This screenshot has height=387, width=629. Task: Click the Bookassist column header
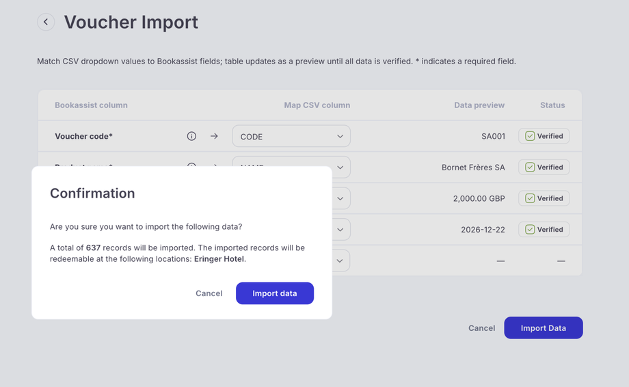(x=91, y=105)
